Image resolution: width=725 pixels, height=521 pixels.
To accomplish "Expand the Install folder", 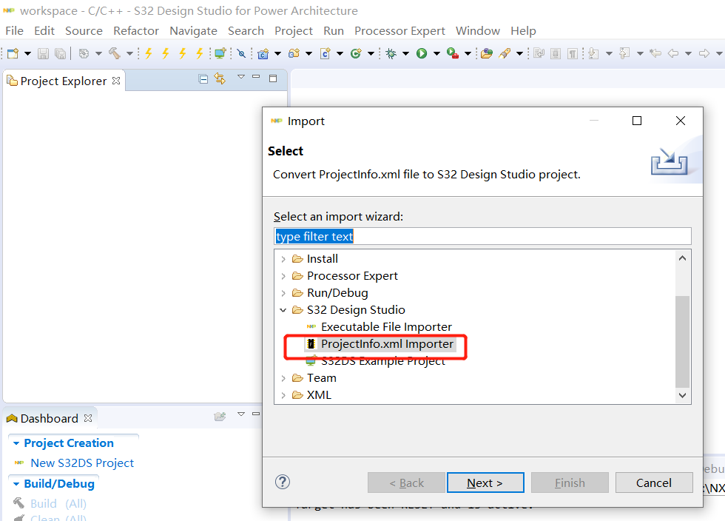I will (x=283, y=259).
